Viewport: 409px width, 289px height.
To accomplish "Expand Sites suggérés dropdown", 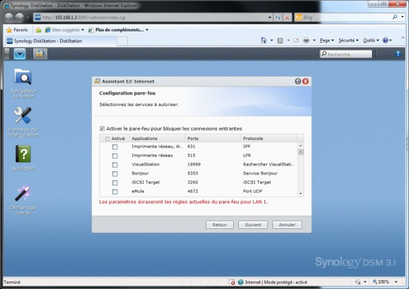I will coord(82,30).
